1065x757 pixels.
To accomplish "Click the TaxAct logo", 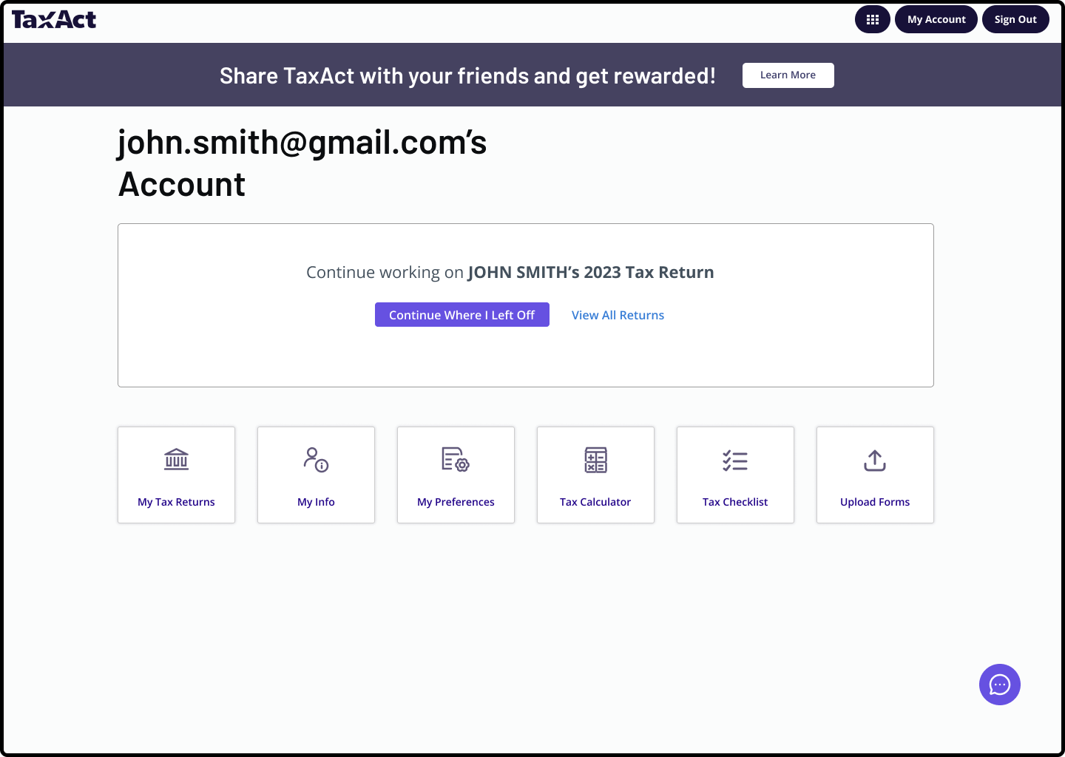I will pyautogui.click(x=54, y=19).
